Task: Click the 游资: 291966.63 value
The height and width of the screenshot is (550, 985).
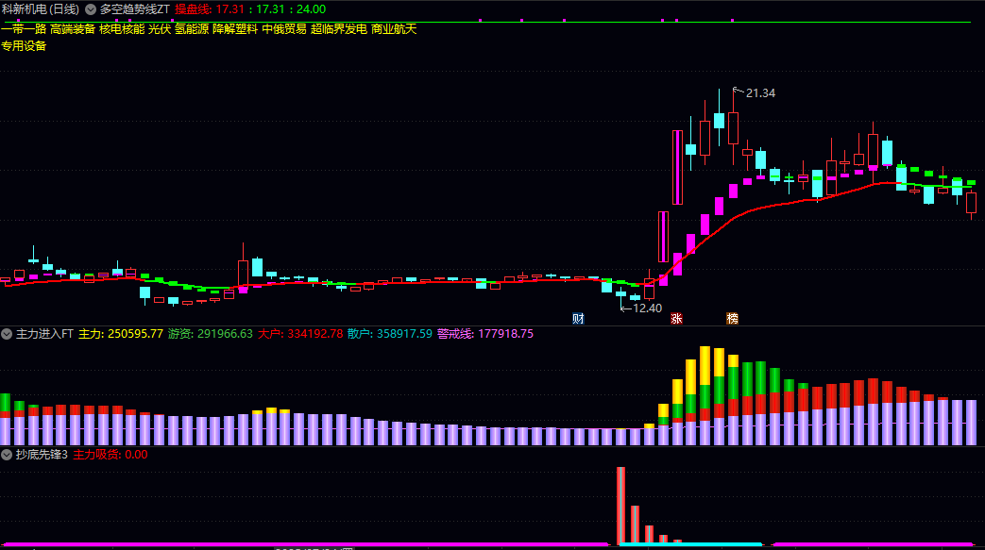Action: [211, 334]
